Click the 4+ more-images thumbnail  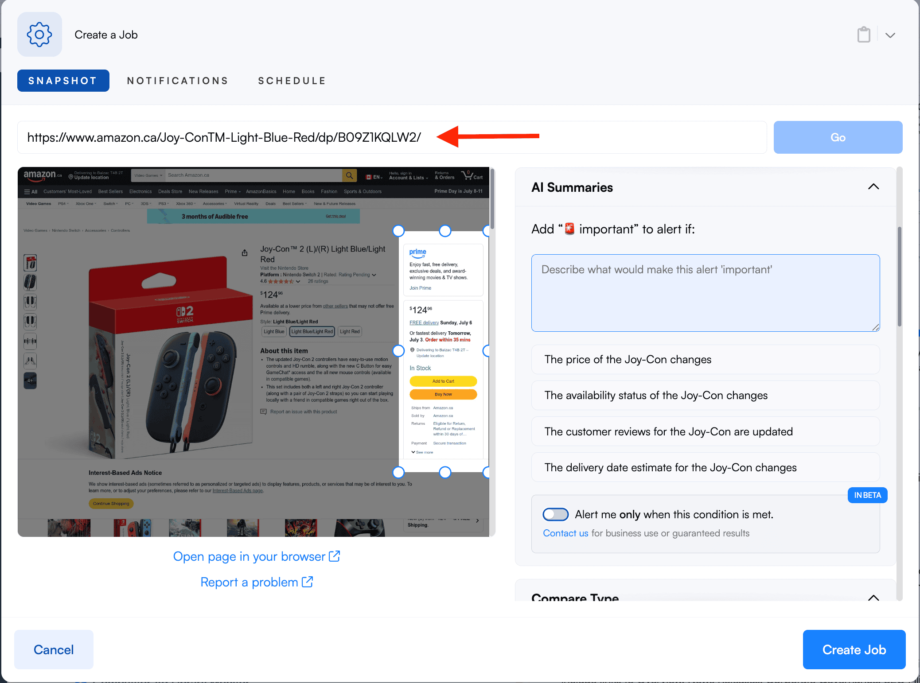point(30,380)
